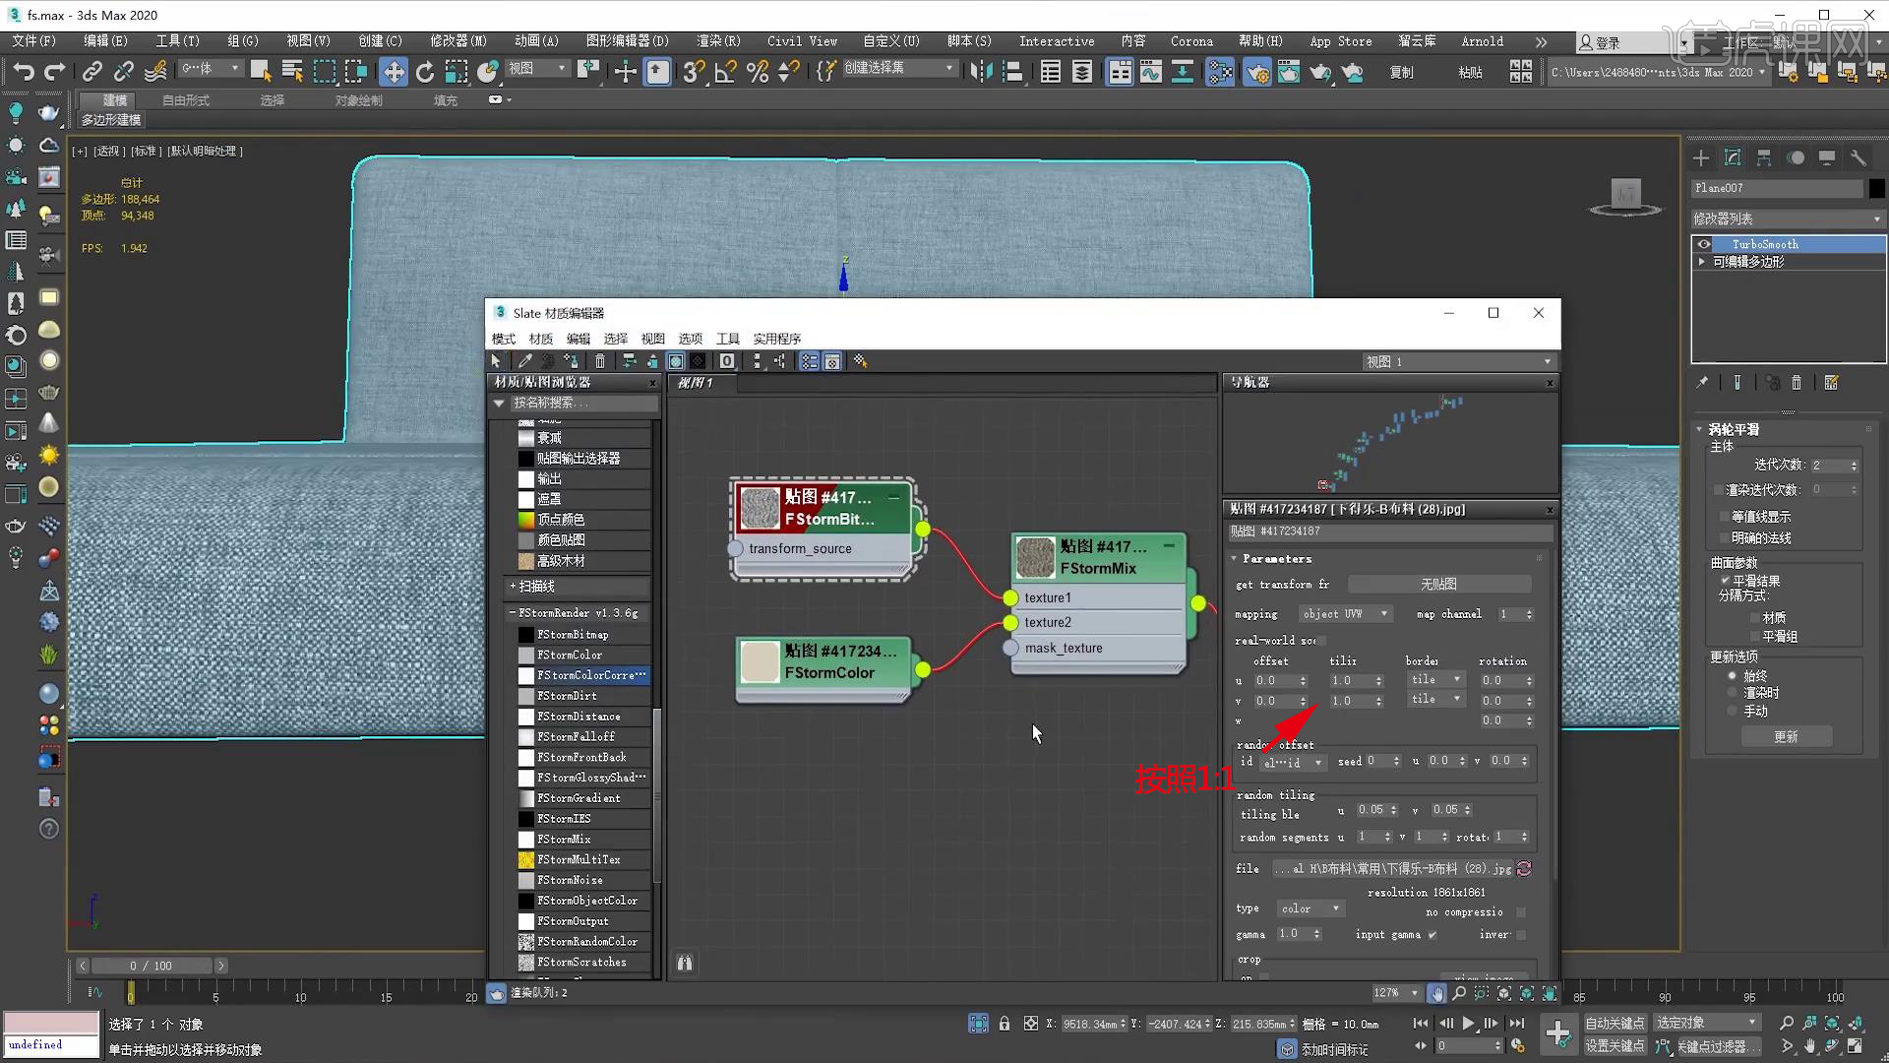Screen dimensions: 1889x1063
Task: Open the type color dropdown
Action: [1310, 907]
